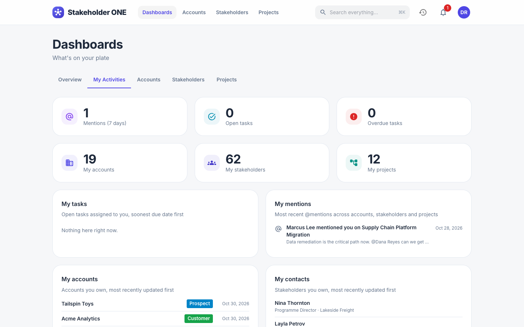This screenshot has width=524, height=327.
Task: Open Accounts in the top navigation
Action: point(194,12)
